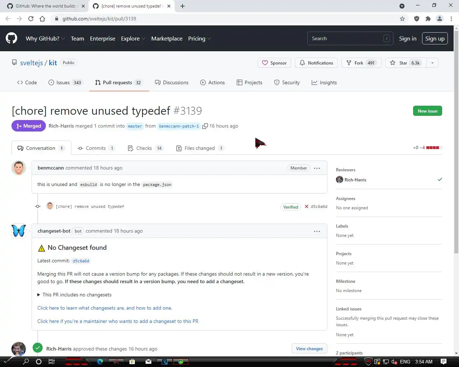Click the star icon to bookmark page

coord(402,19)
